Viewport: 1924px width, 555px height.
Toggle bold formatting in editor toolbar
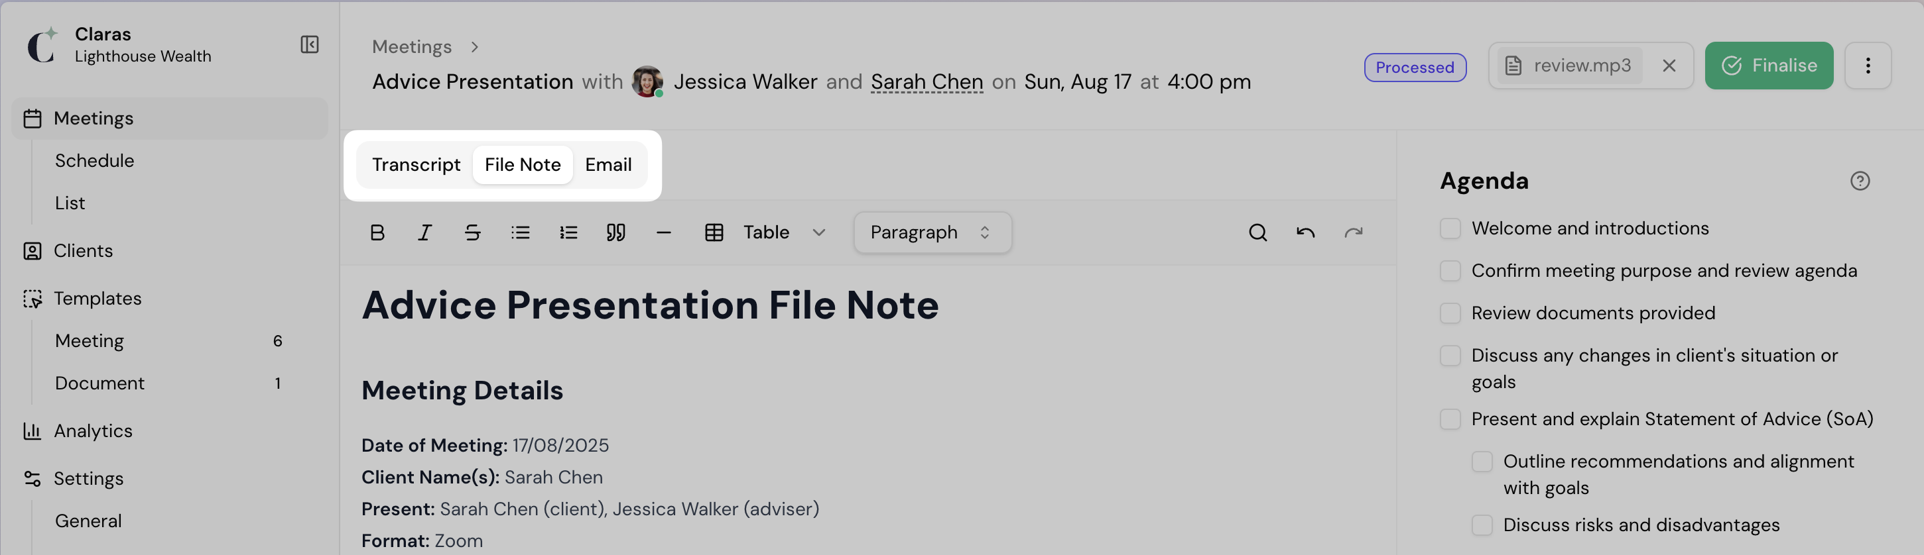[377, 232]
